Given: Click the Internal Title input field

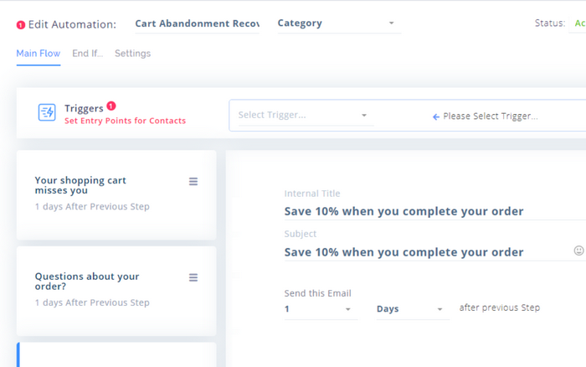Looking at the screenshot, I should click(x=435, y=211).
